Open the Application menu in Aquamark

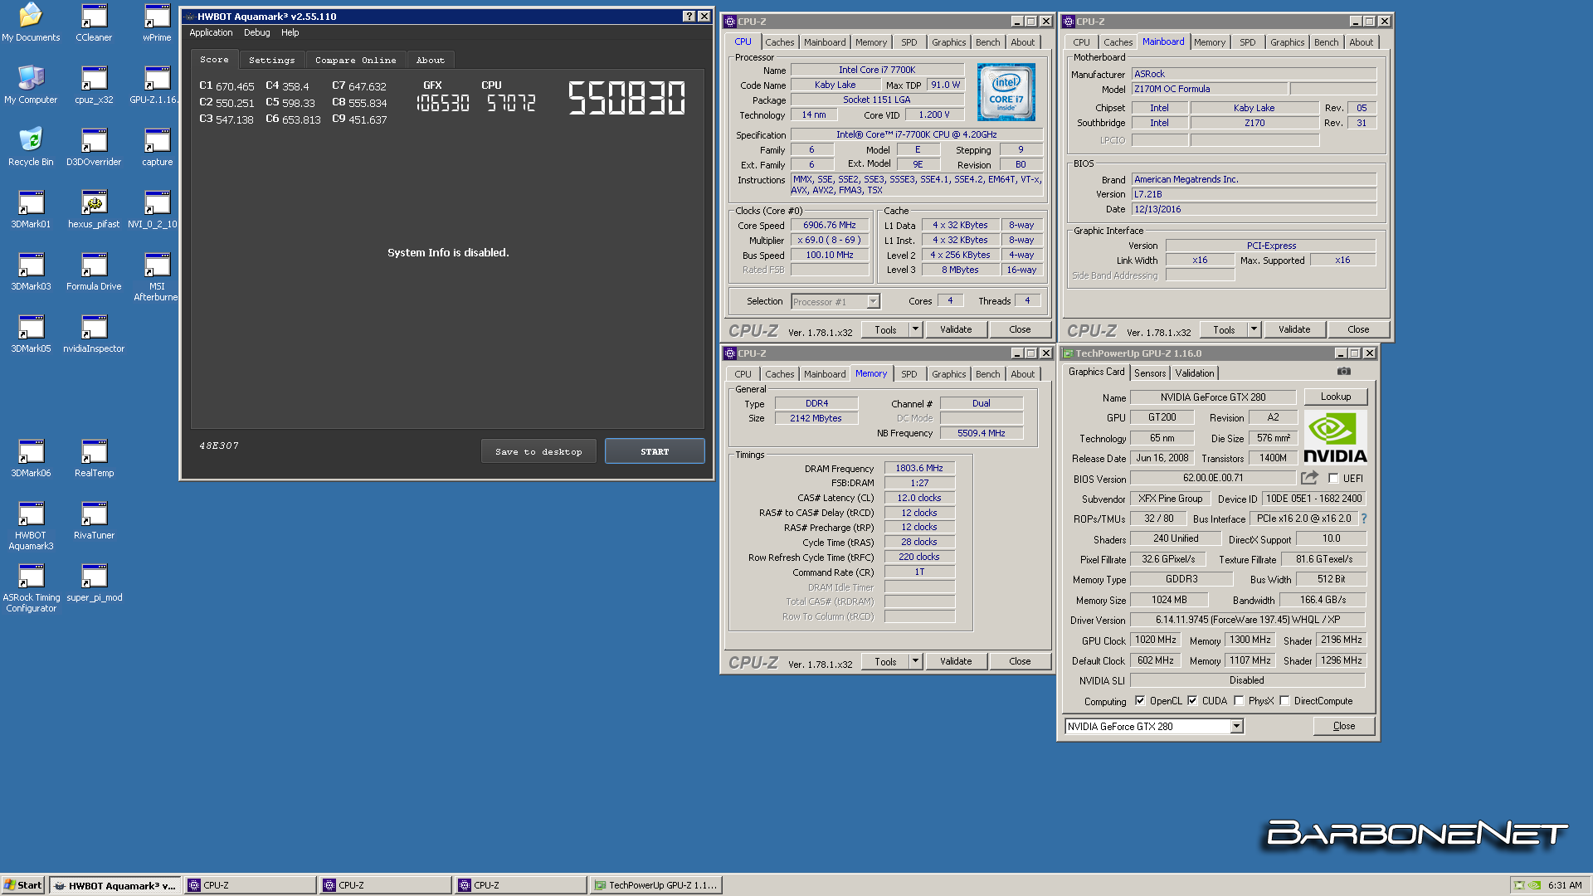pos(211,33)
